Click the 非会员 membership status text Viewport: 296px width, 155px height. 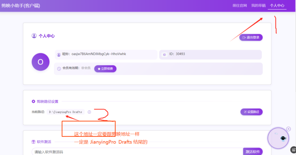(x=86, y=68)
